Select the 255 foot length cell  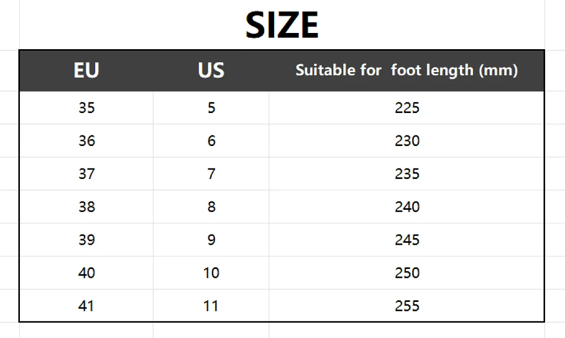point(406,306)
